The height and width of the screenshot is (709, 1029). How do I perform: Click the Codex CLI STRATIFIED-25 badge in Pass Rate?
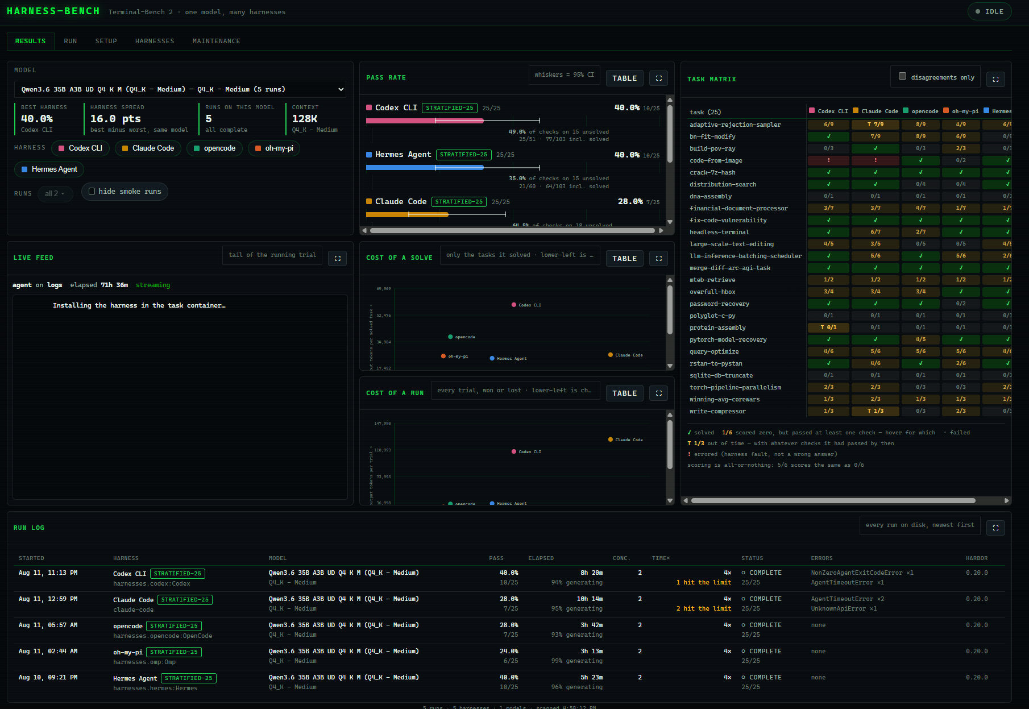tap(450, 108)
